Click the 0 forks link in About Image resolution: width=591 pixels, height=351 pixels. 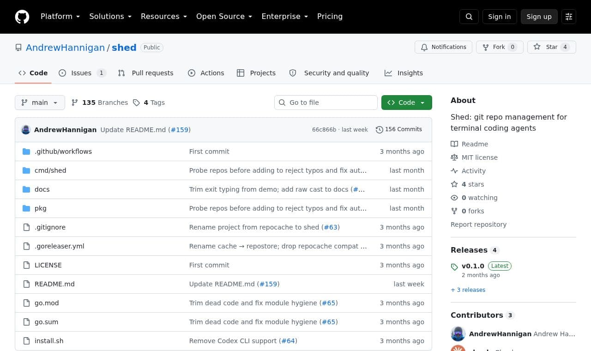pos(468,211)
